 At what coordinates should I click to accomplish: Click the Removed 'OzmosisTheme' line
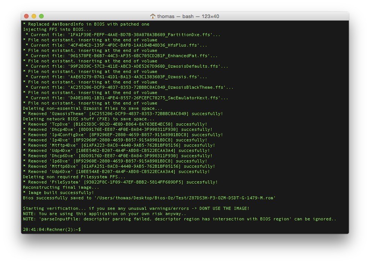[x=123, y=114]
